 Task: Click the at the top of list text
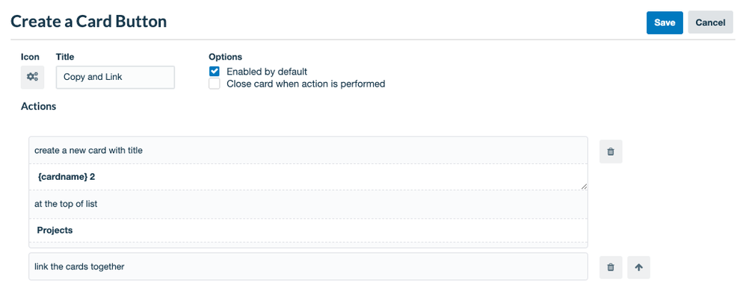pyautogui.click(x=66, y=204)
